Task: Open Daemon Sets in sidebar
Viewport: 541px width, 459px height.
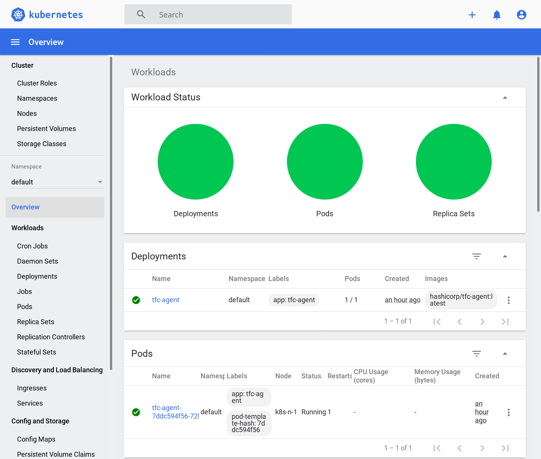Action: pyautogui.click(x=38, y=261)
